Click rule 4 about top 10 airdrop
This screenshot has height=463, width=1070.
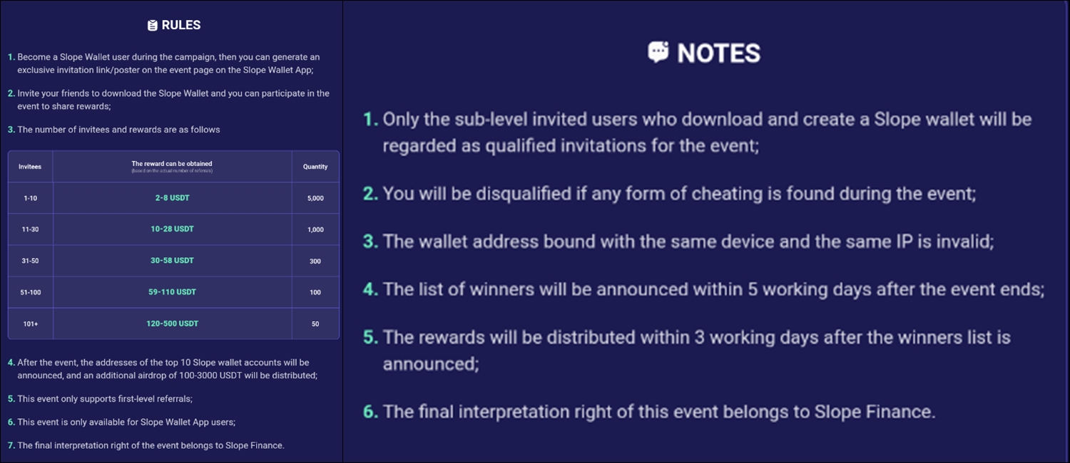[x=163, y=369]
